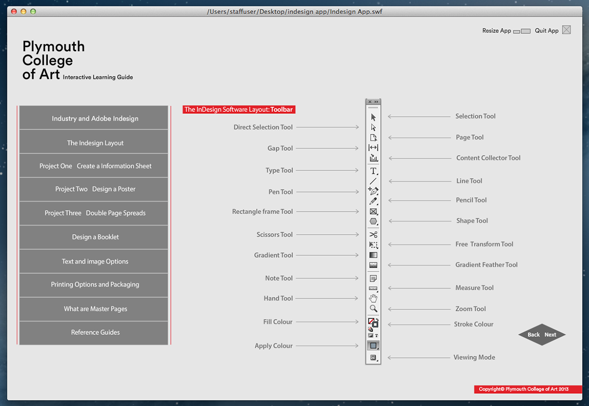Click the Gradient Feather Tool label

(486, 265)
